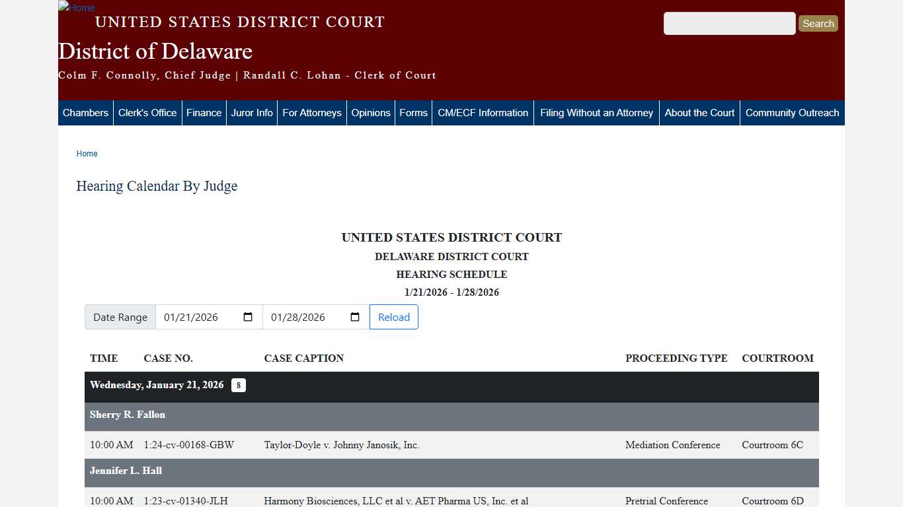Open the Opinions page
The image size is (903, 507).
coord(370,112)
